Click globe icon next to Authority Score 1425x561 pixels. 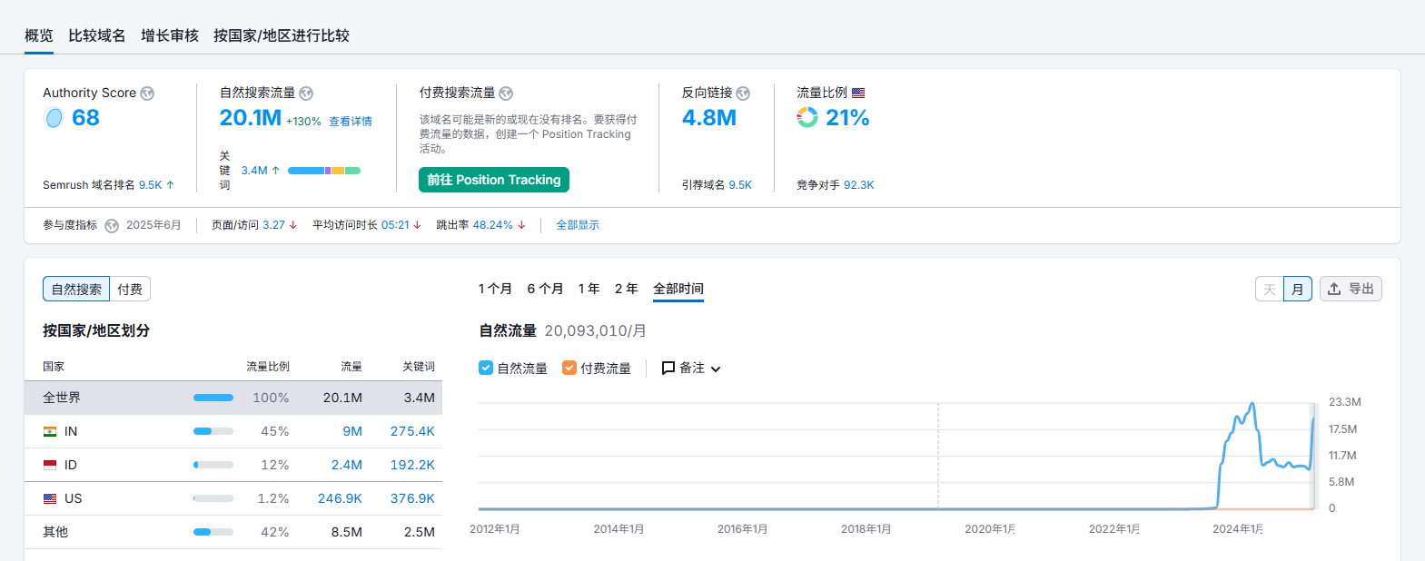point(147,93)
